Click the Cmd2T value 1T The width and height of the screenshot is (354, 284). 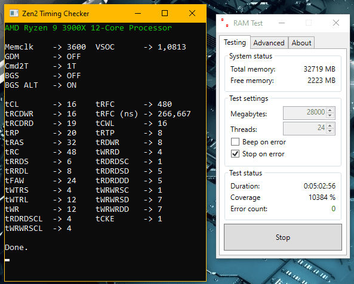72,66
